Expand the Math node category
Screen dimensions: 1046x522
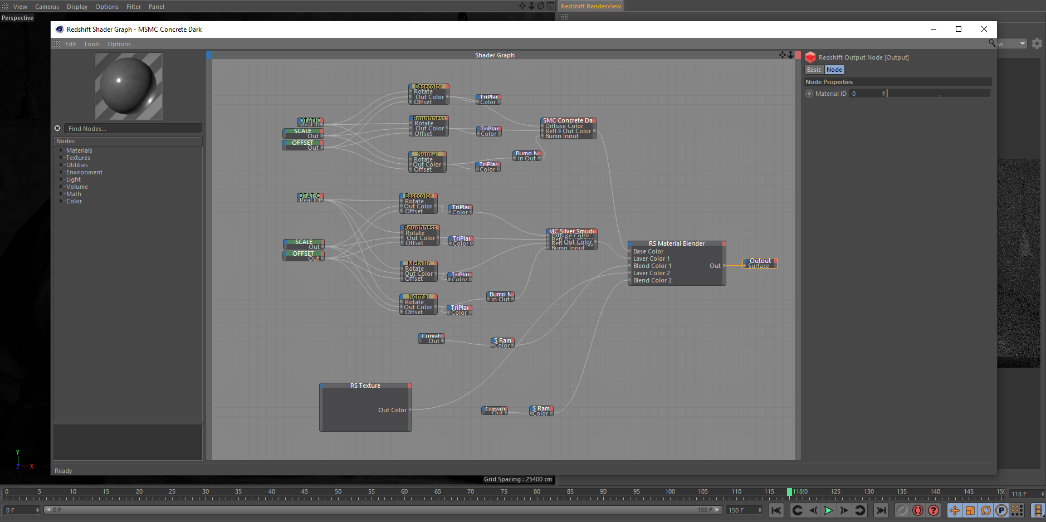pyautogui.click(x=61, y=194)
